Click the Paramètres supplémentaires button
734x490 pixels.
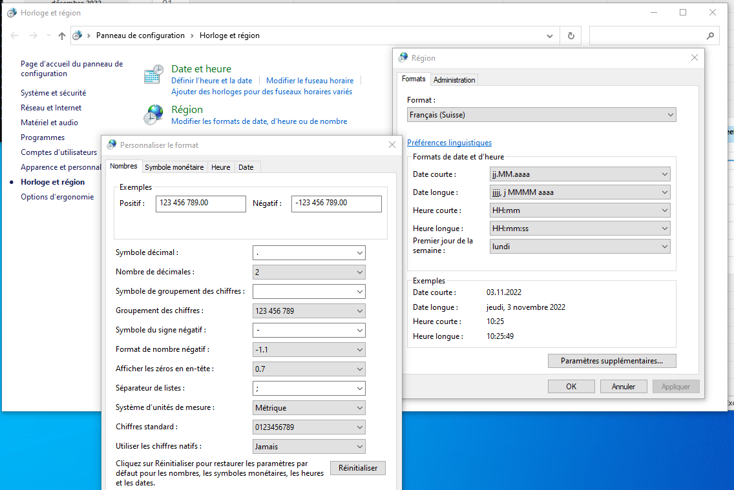pyautogui.click(x=611, y=361)
